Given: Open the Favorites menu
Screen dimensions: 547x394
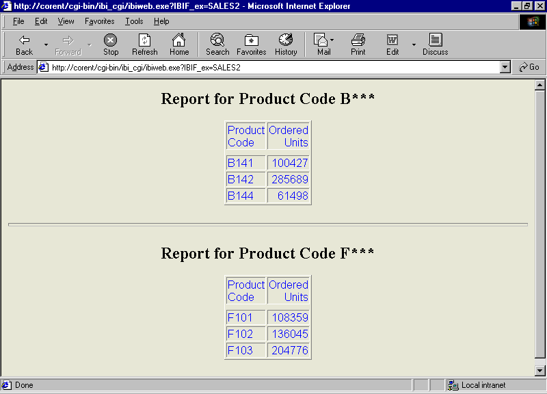Looking at the screenshot, I should 99,21.
